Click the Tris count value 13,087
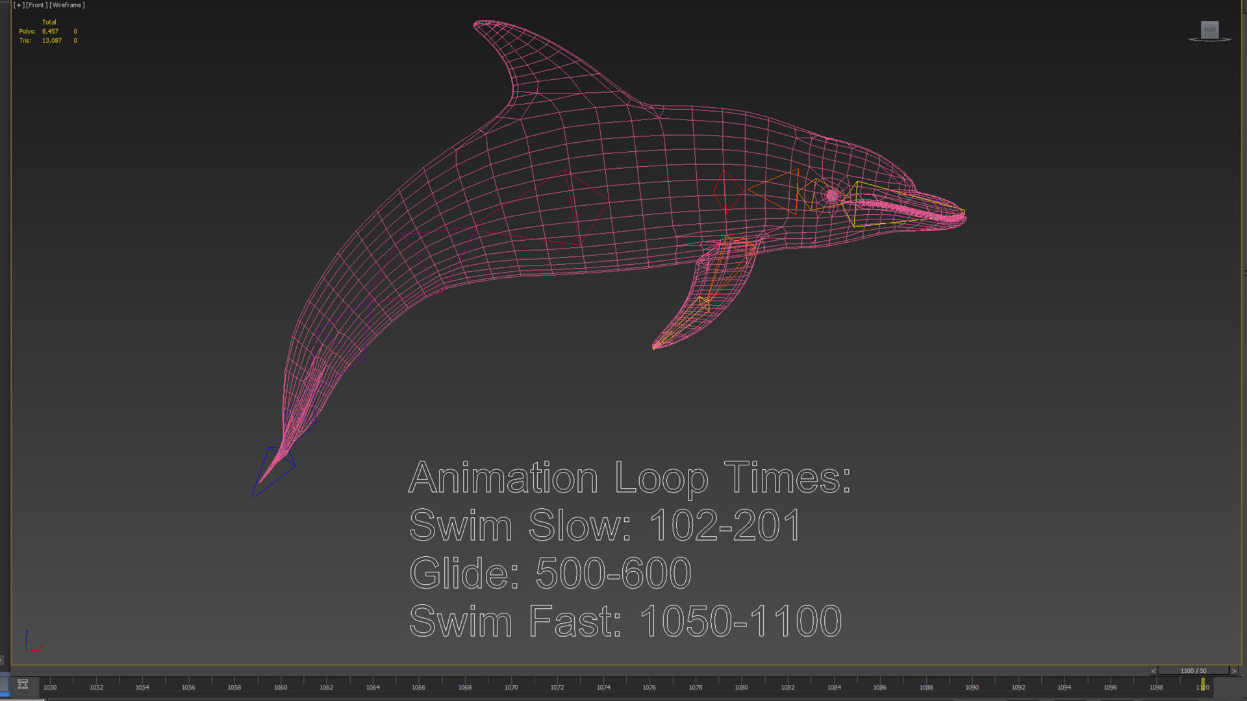The height and width of the screenshot is (701, 1247). (52, 40)
